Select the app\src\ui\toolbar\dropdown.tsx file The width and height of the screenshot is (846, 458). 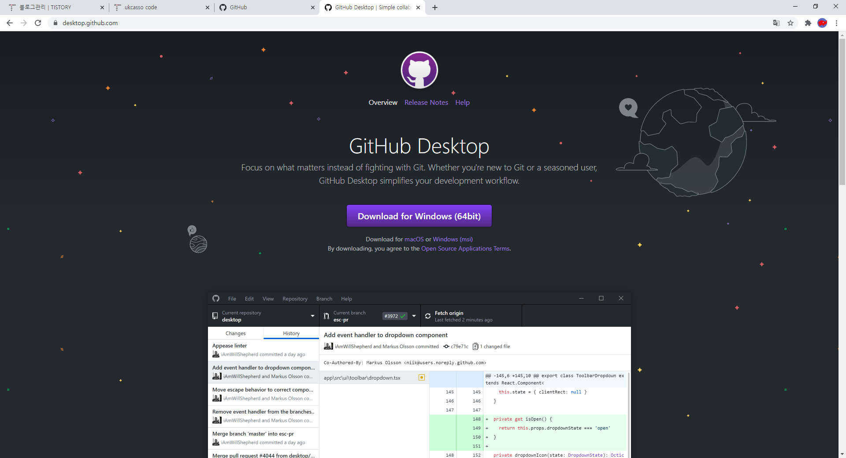374,378
